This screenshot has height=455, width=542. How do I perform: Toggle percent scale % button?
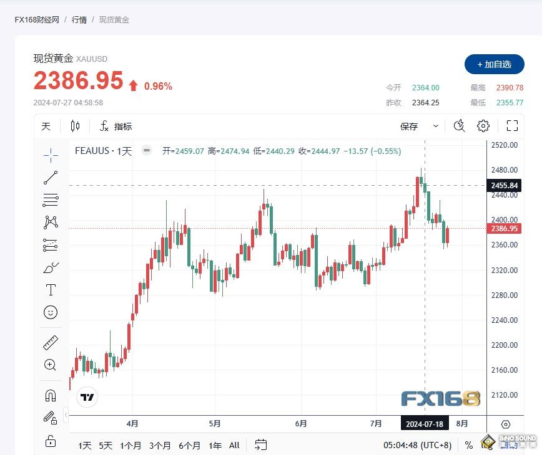coord(469,446)
